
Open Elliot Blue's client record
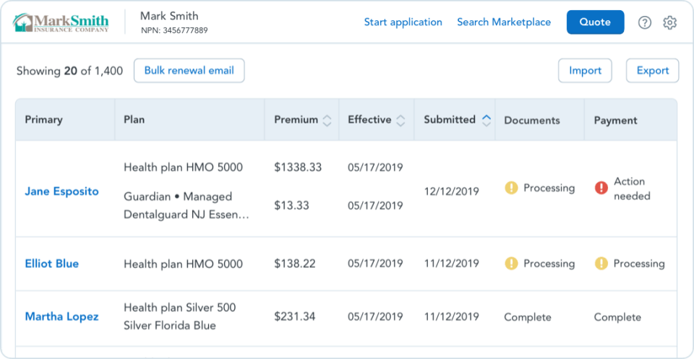coord(51,264)
